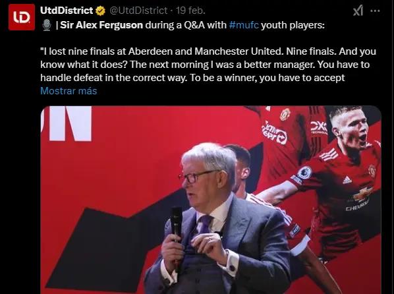Click the quote line starting 'I lost nine finals'
Viewport: 394px width, 294px height.
(x=208, y=51)
